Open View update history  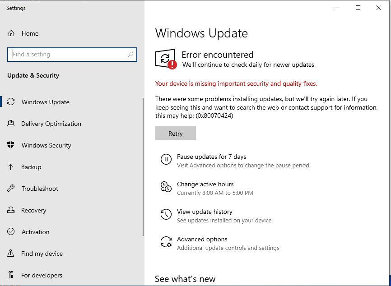point(205,212)
